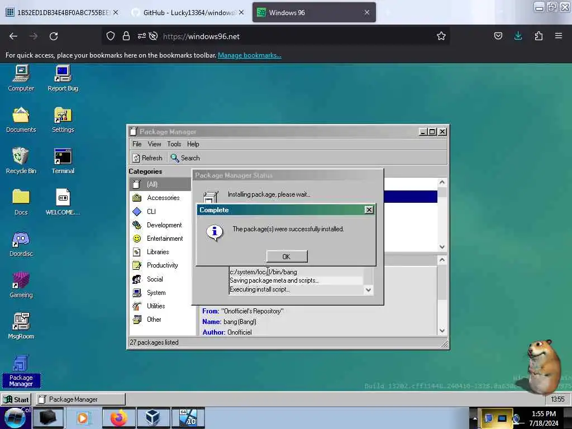
Task: Launch the Doordisc desktop icon
Action: (21, 244)
